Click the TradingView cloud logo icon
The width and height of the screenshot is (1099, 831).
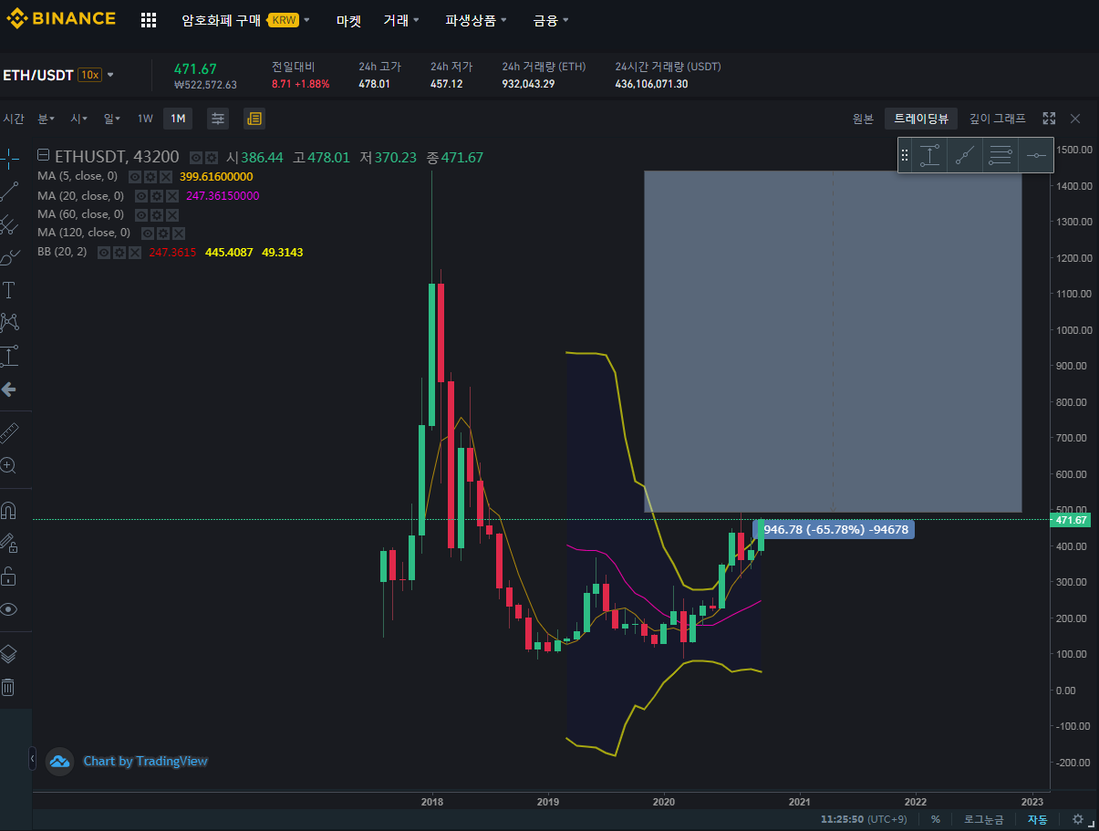coord(59,761)
